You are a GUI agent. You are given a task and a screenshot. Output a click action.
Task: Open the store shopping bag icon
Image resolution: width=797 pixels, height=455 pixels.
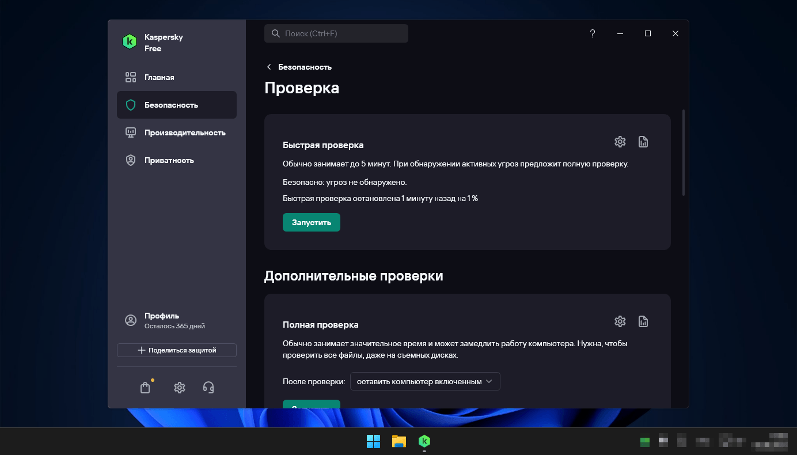[x=145, y=388]
